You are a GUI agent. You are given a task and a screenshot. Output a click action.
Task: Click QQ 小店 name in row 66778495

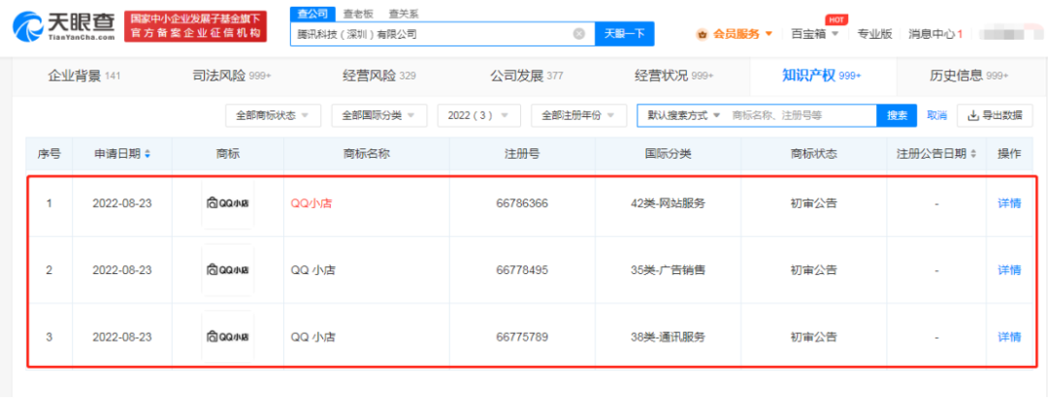pos(313,270)
